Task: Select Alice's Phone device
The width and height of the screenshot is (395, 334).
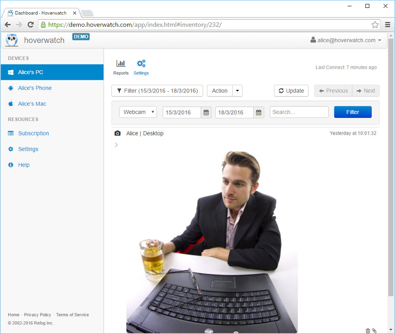Action: point(35,88)
